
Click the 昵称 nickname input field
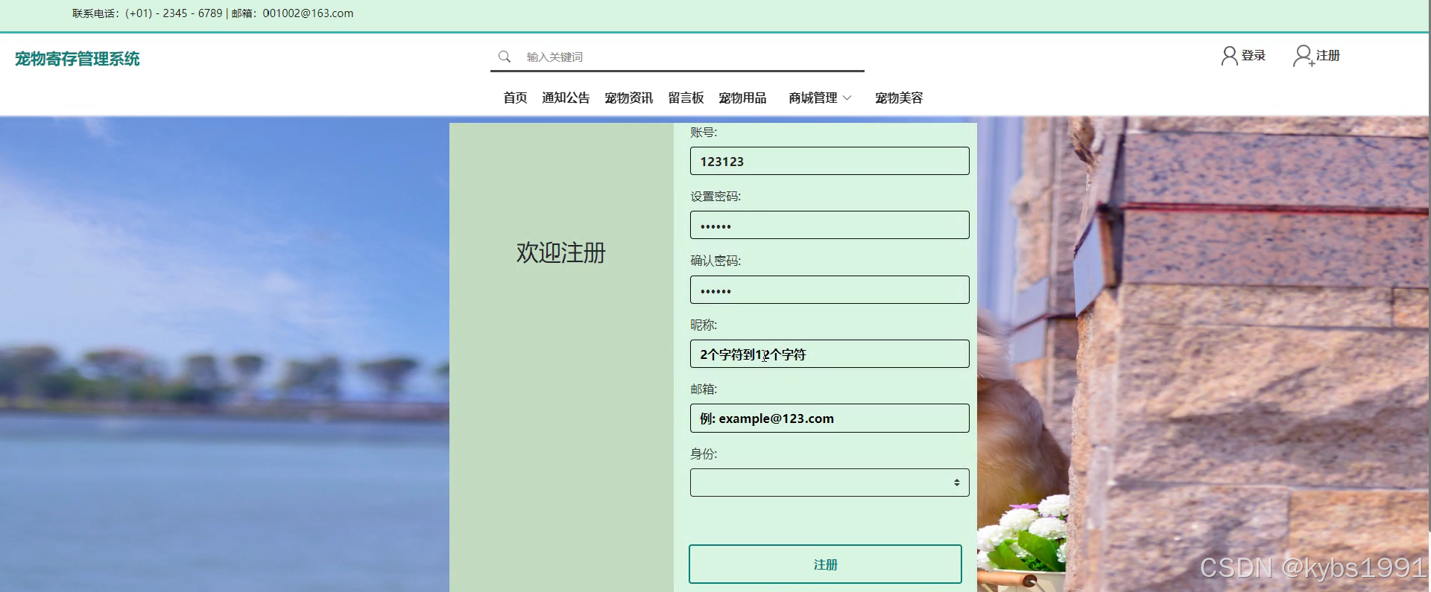830,354
